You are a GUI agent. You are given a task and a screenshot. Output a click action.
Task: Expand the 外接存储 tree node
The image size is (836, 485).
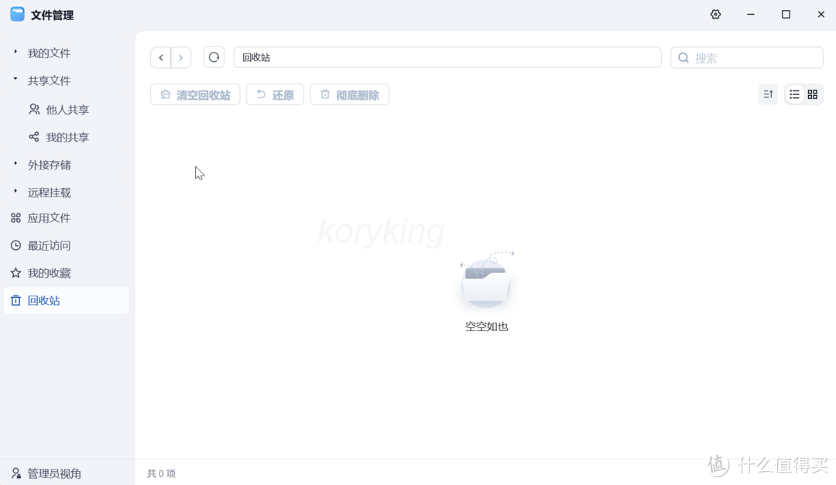tap(15, 164)
